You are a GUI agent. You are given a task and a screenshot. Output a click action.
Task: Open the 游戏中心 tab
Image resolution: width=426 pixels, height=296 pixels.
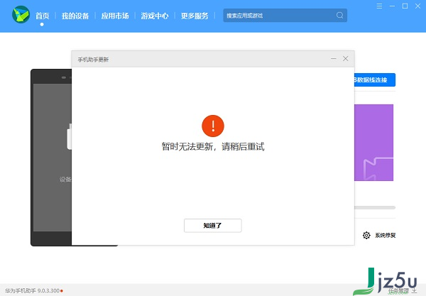(x=155, y=16)
